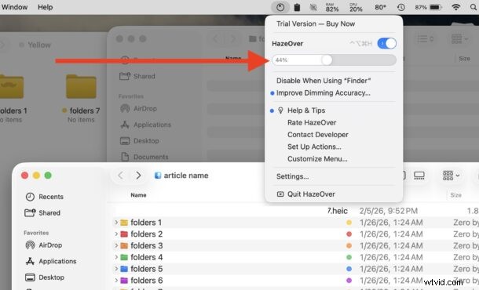
Task: Open Shared in front Finder sidebar
Action: click(x=42, y=213)
